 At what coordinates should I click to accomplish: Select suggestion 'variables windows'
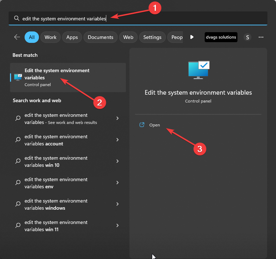point(68,204)
